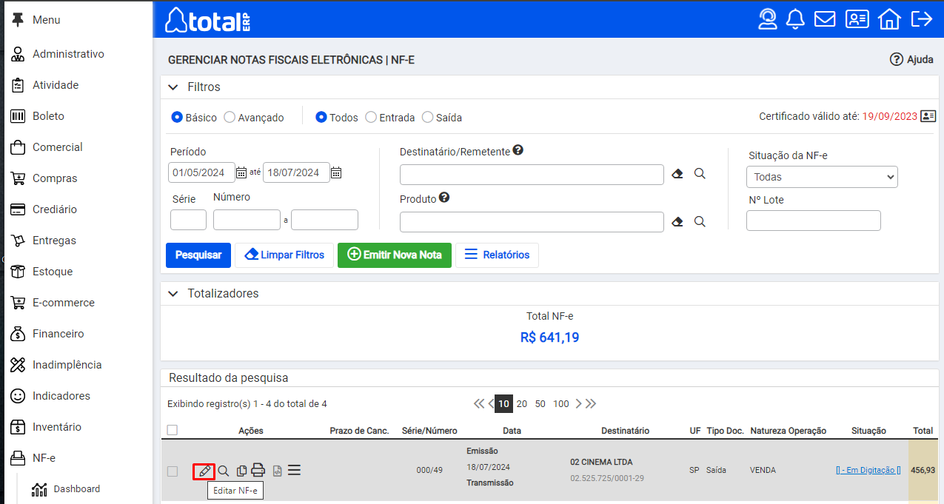Download XML file icon for NF-e 000/49

click(x=278, y=471)
